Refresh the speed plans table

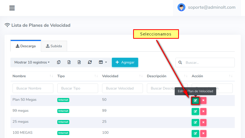click(90, 62)
